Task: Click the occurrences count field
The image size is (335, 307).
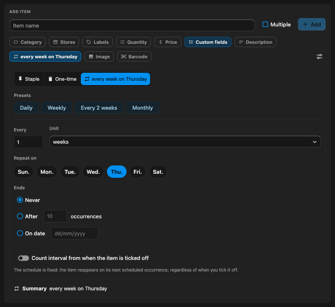Action: pos(55,216)
